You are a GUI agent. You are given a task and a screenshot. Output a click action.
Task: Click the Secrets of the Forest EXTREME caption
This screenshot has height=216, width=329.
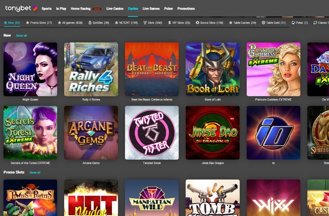(30, 163)
